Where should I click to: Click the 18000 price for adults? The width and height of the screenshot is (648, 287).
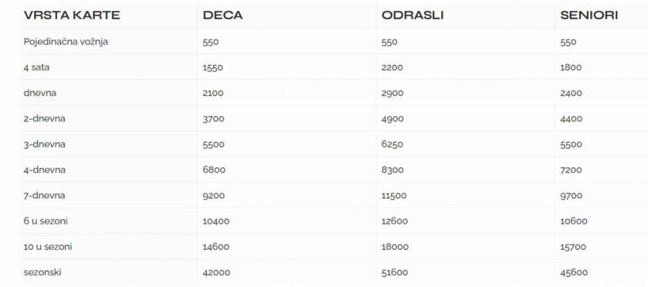coord(394,247)
